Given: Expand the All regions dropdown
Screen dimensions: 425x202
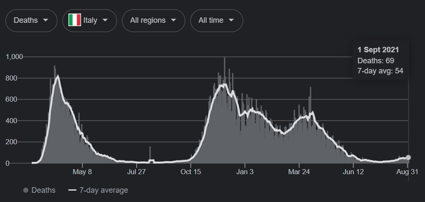Looking at the screenshot, I should click(153, 20).
